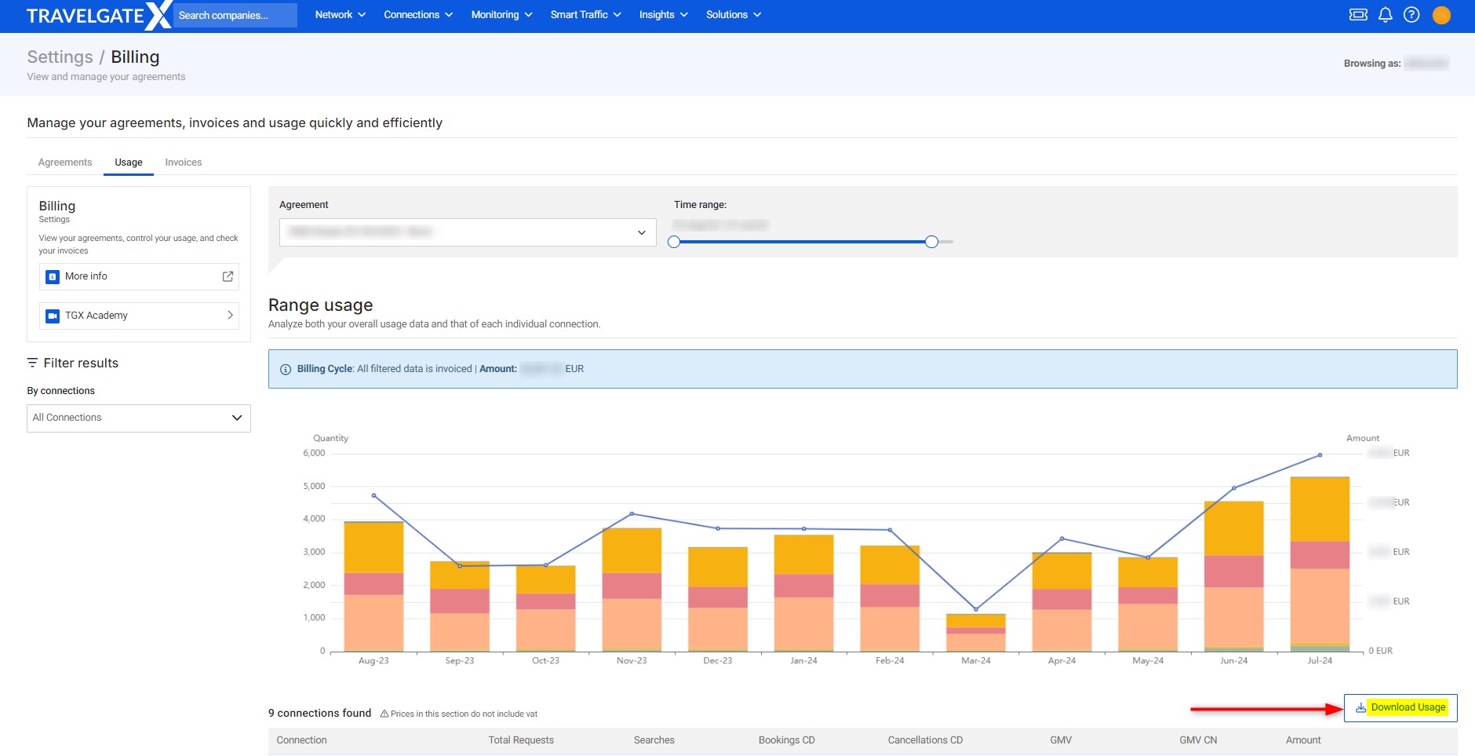Expand the Connections menu
Image resolution: width=1475 pixels, height=756 pixels.
(x=418, y=15)
